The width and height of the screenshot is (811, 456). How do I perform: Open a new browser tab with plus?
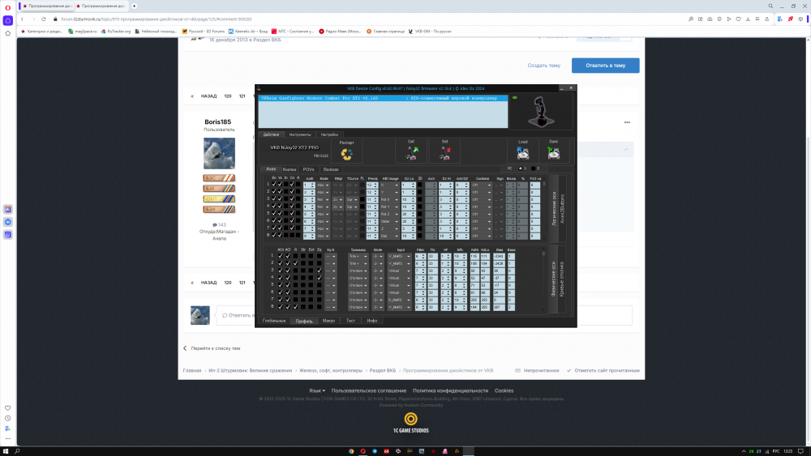pyautogui.click(x=134, y=6)
